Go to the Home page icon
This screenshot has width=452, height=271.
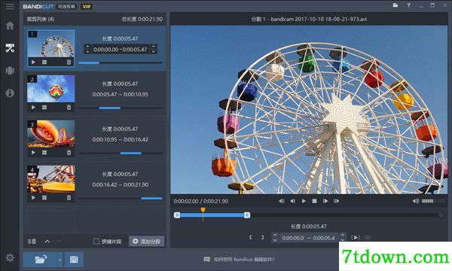10,26
